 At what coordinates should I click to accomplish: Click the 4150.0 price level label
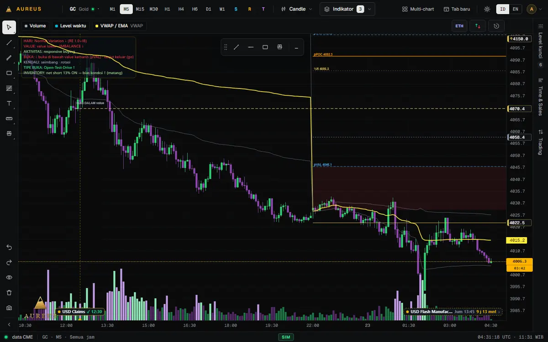pos(520,39)
